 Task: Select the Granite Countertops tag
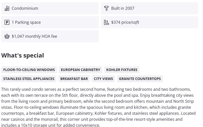[x=140, y=79]
